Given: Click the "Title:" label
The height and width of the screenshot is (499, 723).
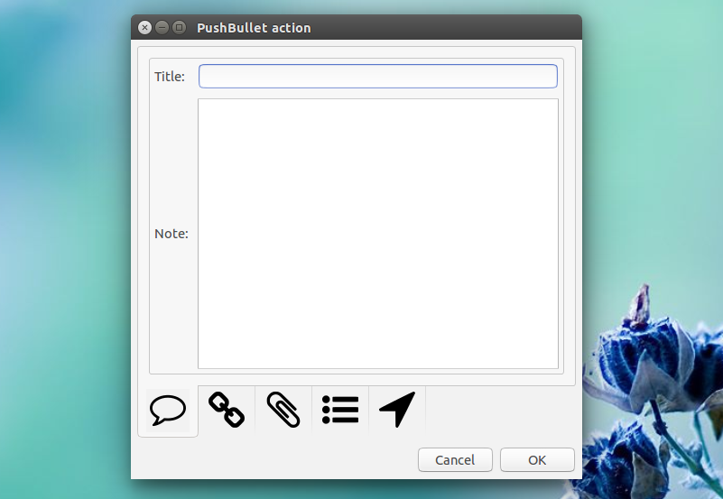Looking at the screenshot, I should (x=169, y=77).
